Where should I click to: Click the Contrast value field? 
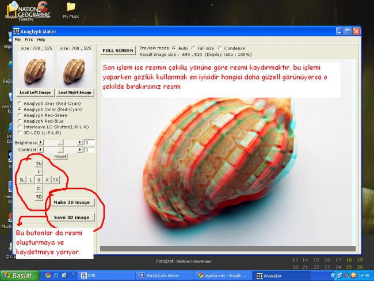[89, 150]
